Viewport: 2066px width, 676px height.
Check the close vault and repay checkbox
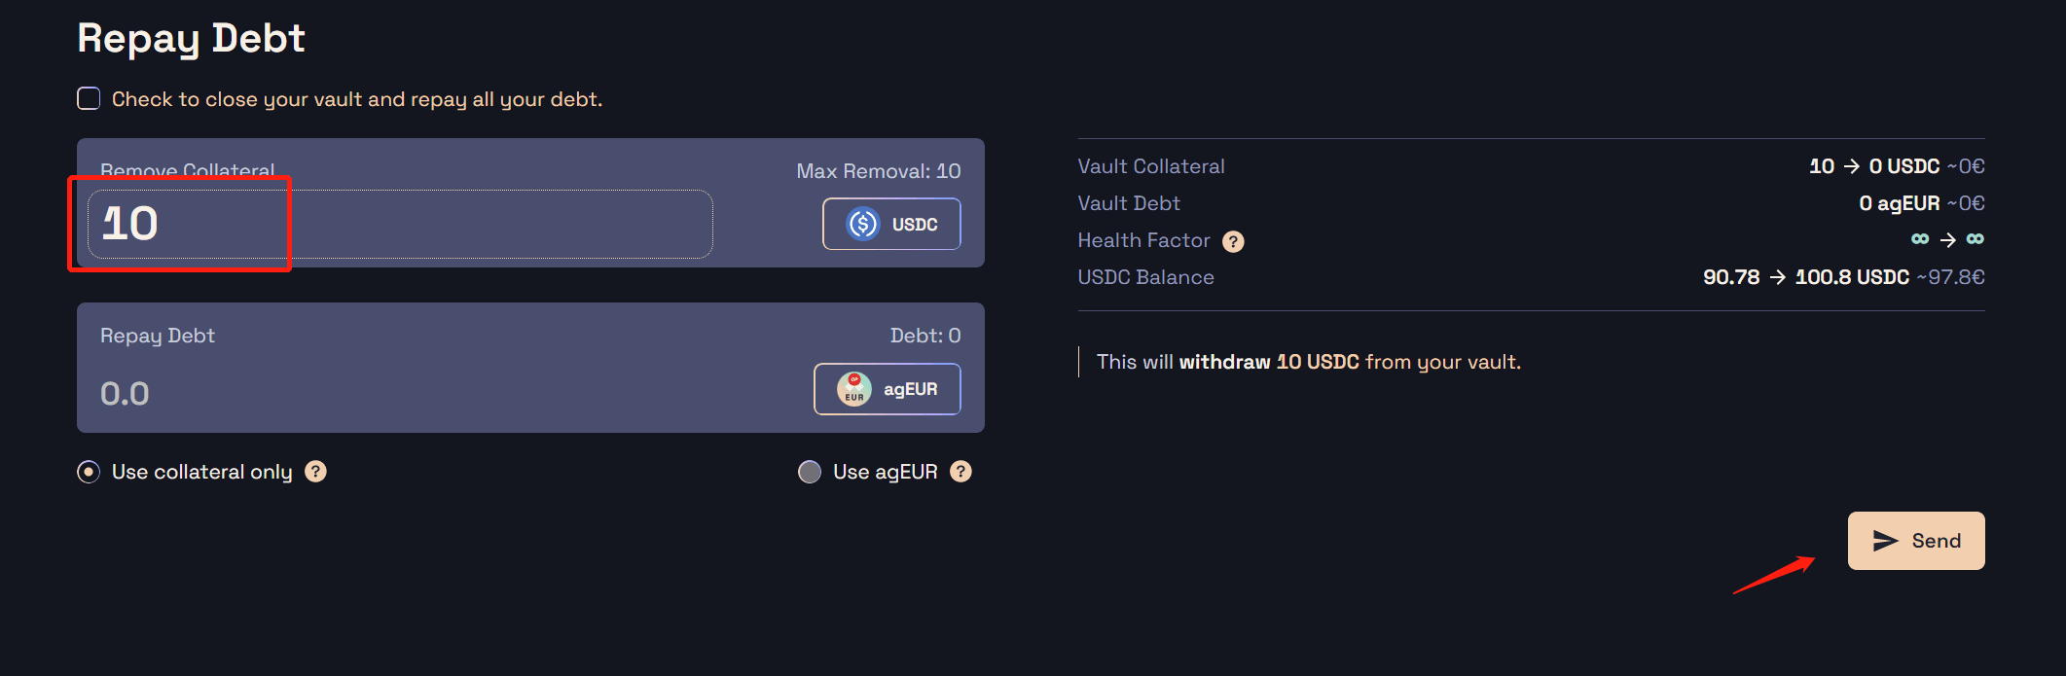[89, 98]
